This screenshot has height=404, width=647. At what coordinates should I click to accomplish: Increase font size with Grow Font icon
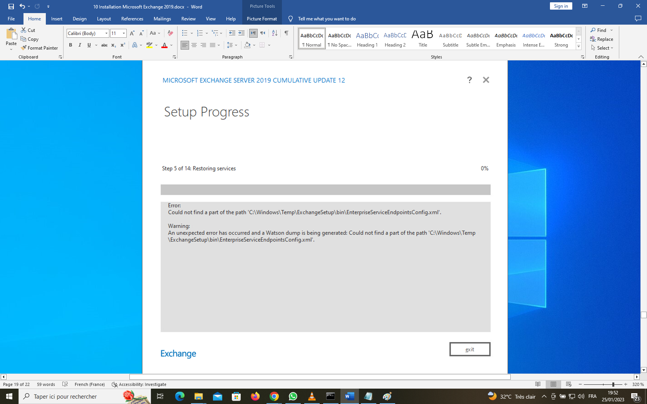point(132,33)
